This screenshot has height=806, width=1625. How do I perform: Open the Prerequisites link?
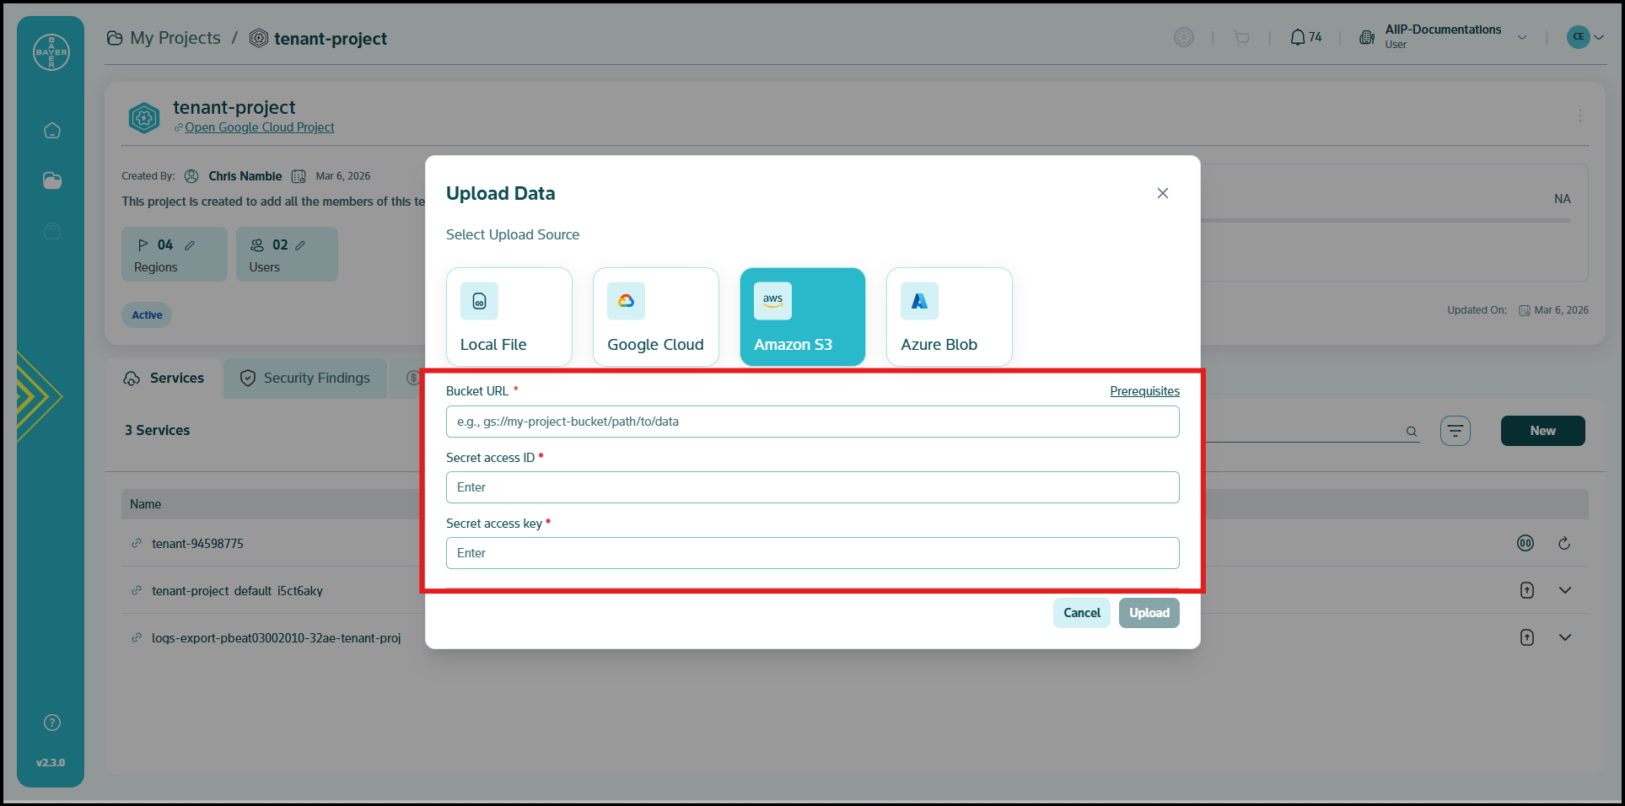(x=1144, y=391)
